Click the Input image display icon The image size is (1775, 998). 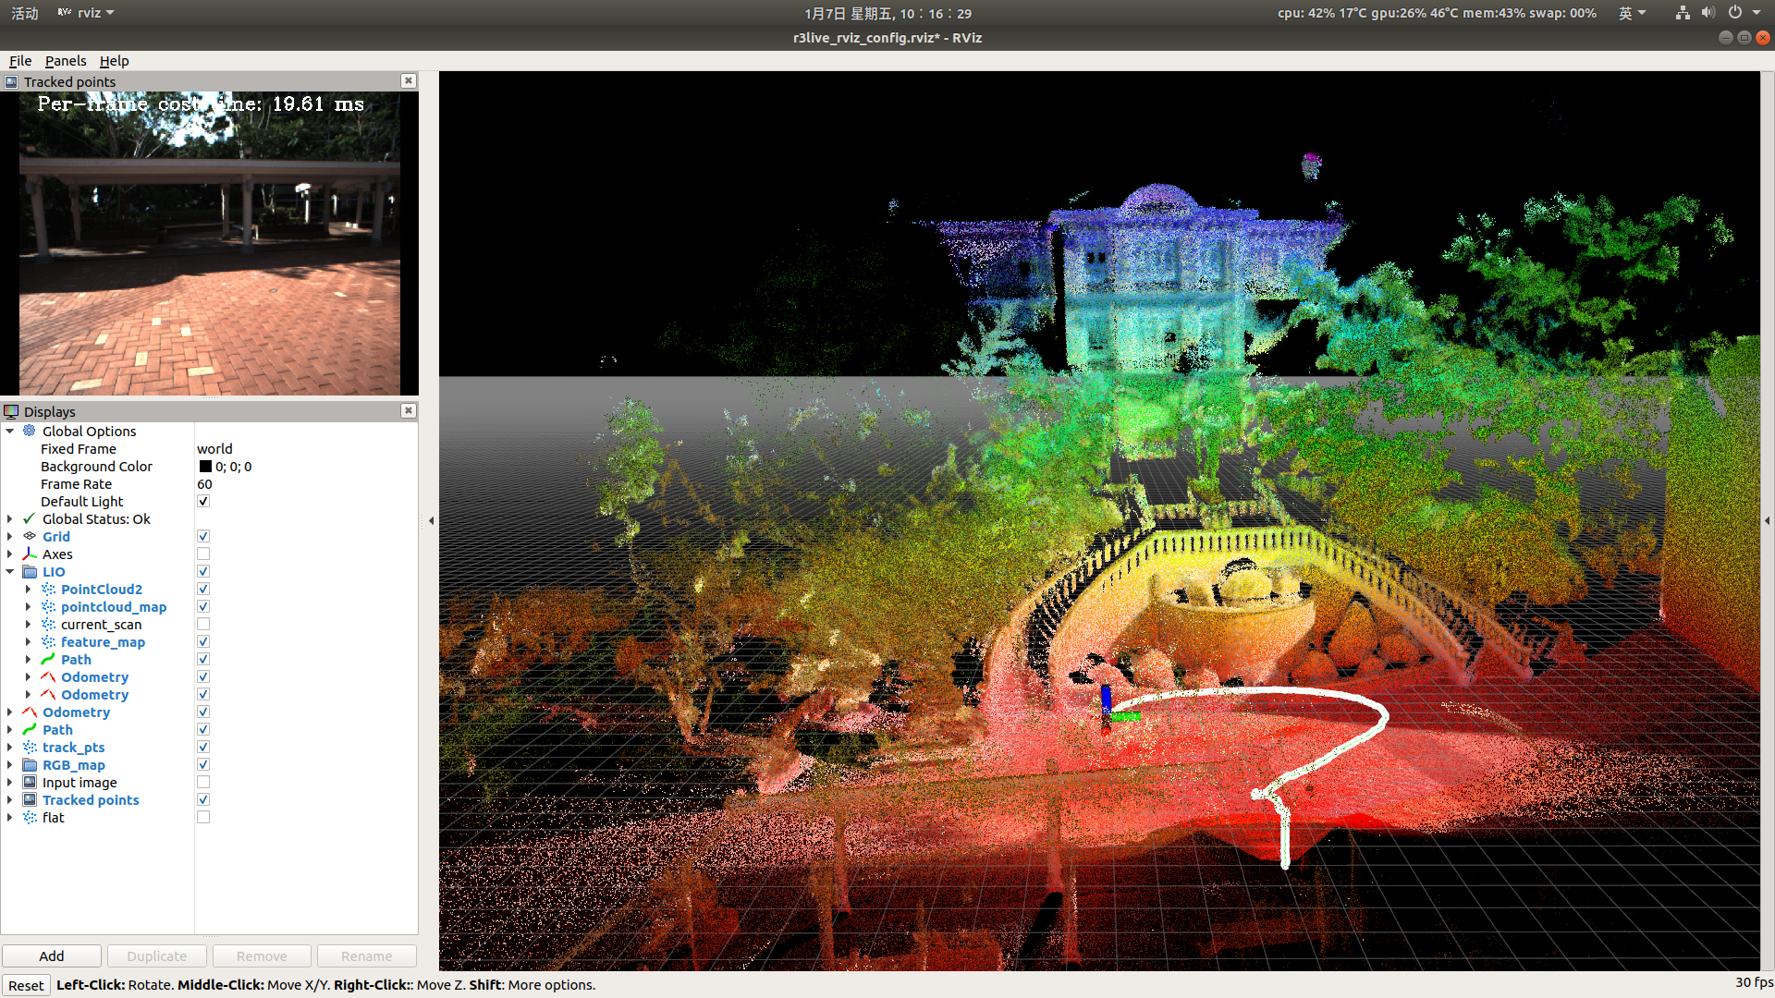pyautogui.click(x=30, y=782)
